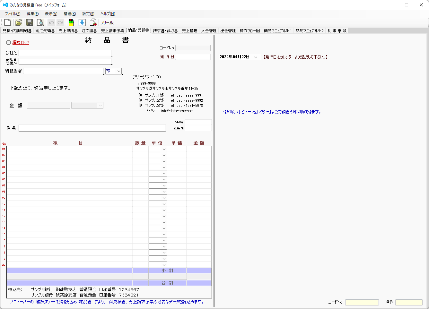The image size is (429, 309).
Task: Click the export document icon with red arrow
Action: 93,22
